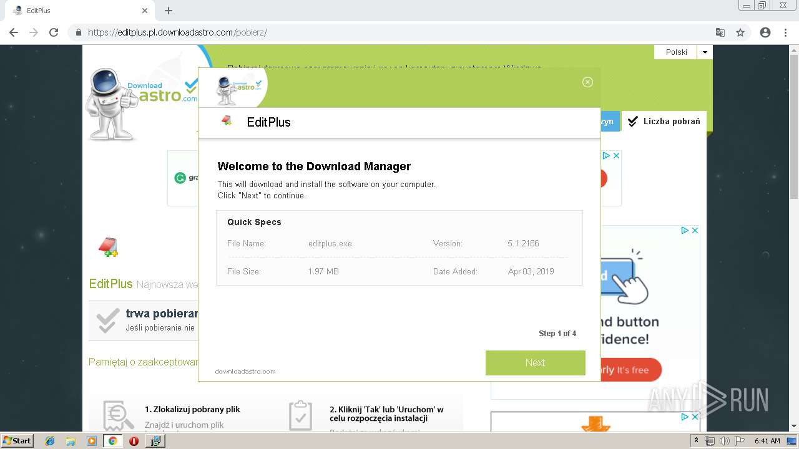Image resolution: width=799 pixels, height=449 pixels.
Task: Open the Polski language dropdown arrow
Action: coord(705,52)
